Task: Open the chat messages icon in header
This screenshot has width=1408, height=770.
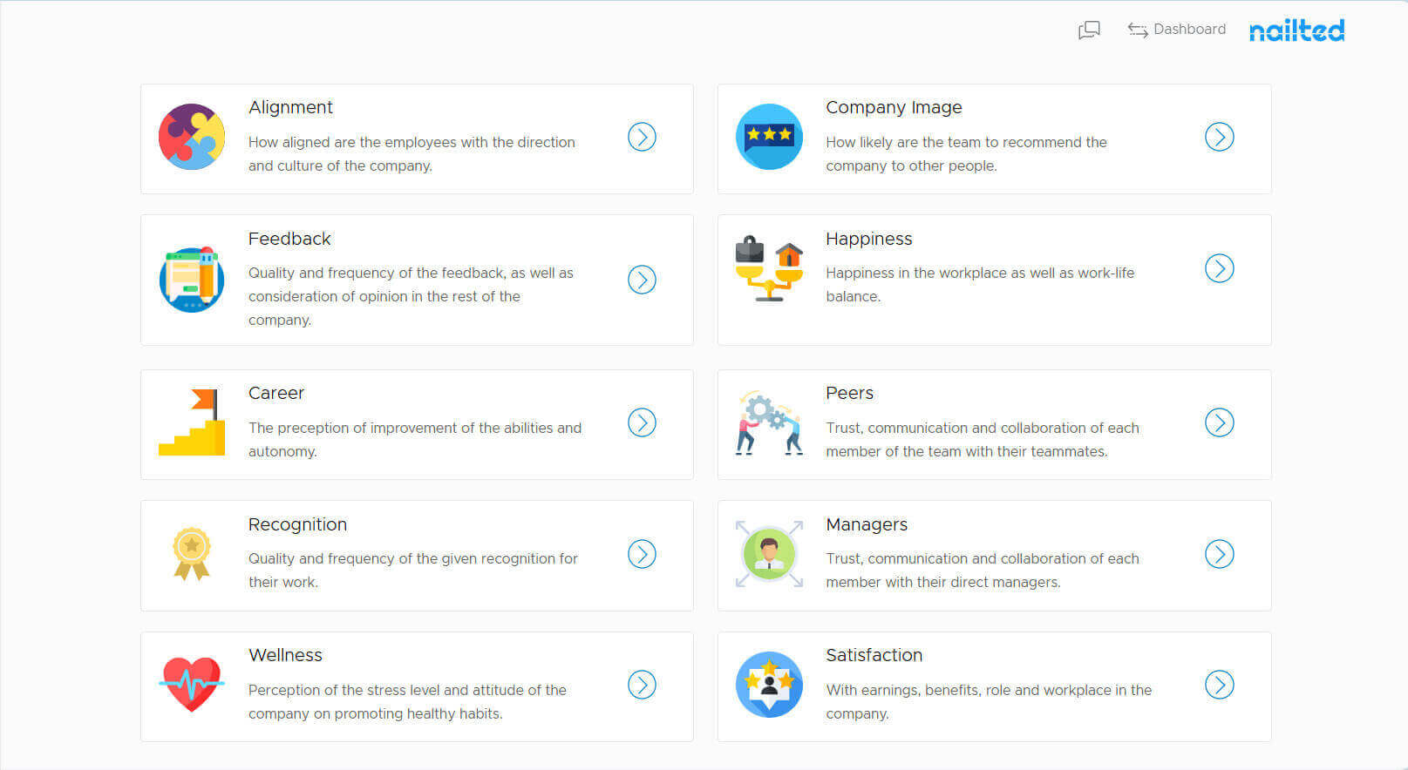Action: [1089, 30]
